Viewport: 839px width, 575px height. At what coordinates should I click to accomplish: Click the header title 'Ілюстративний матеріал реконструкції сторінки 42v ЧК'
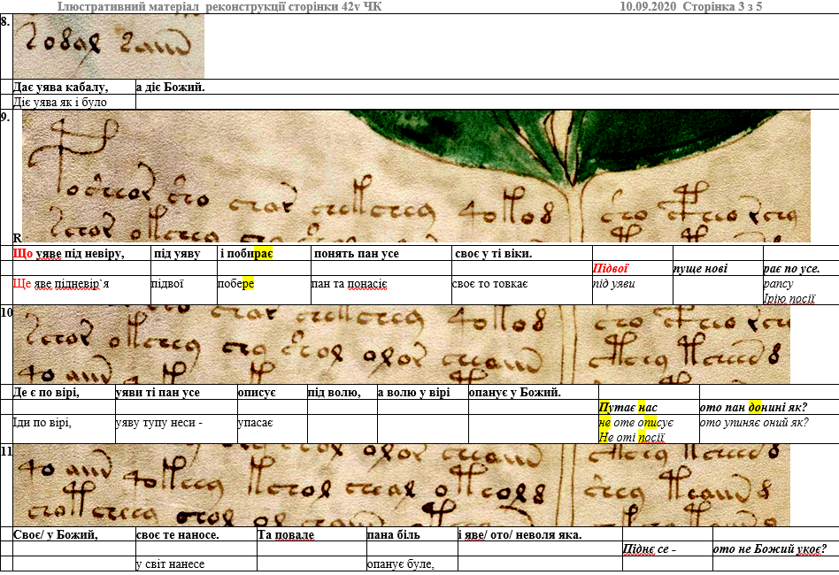[x=219, y=6]
